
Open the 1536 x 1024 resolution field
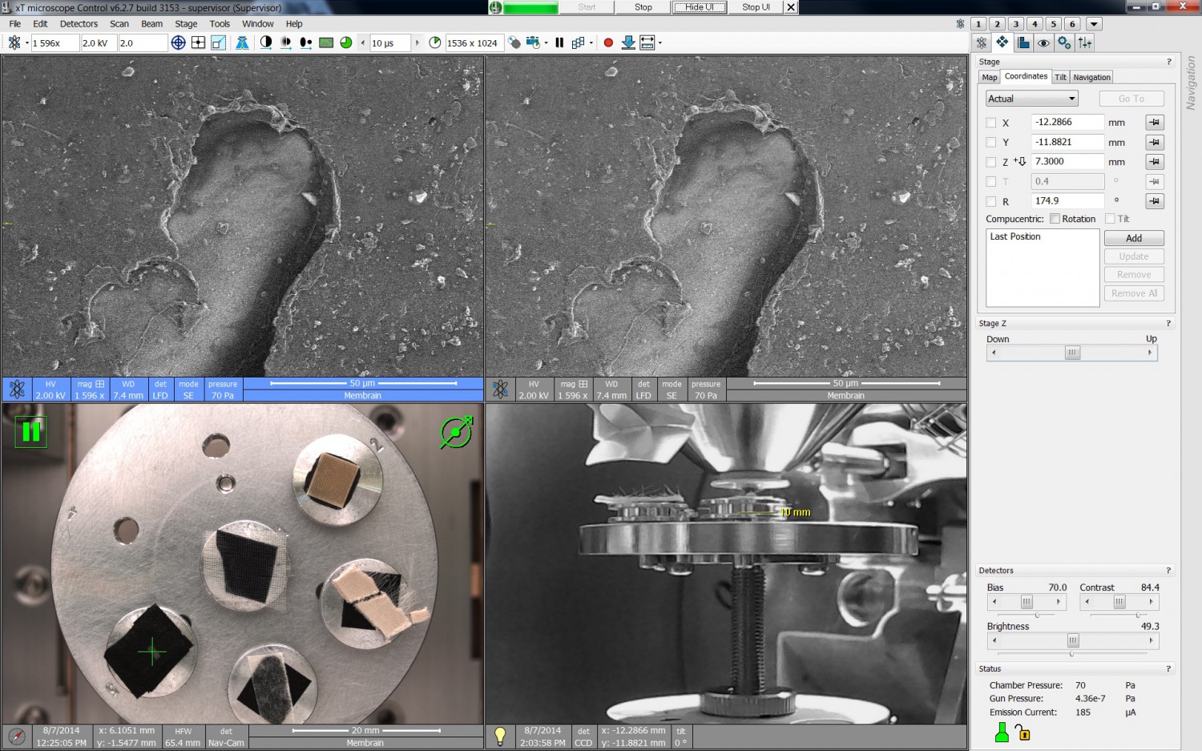pyautogui.click(x=474, y=43)
